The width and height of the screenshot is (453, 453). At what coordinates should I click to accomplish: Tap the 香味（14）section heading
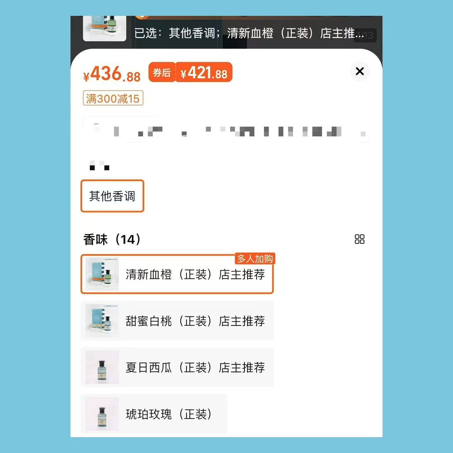pos(112,240)
